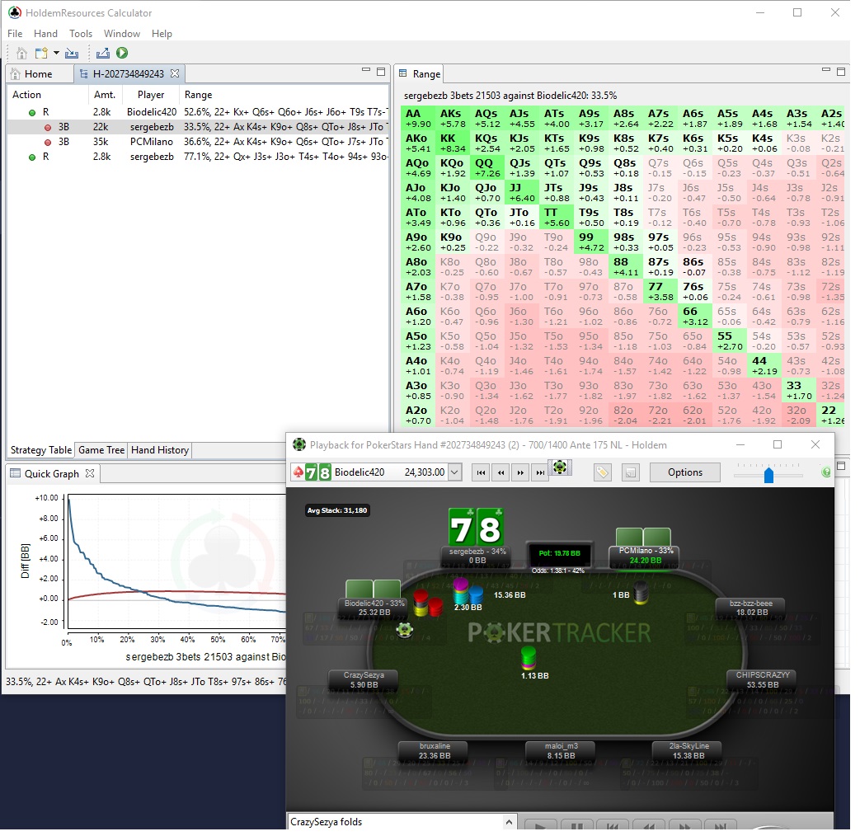Click the sergebezb seat at the poker table
The width and height of the screenshot is (860, 836).
pyautogui.click(x=477, y=555)
